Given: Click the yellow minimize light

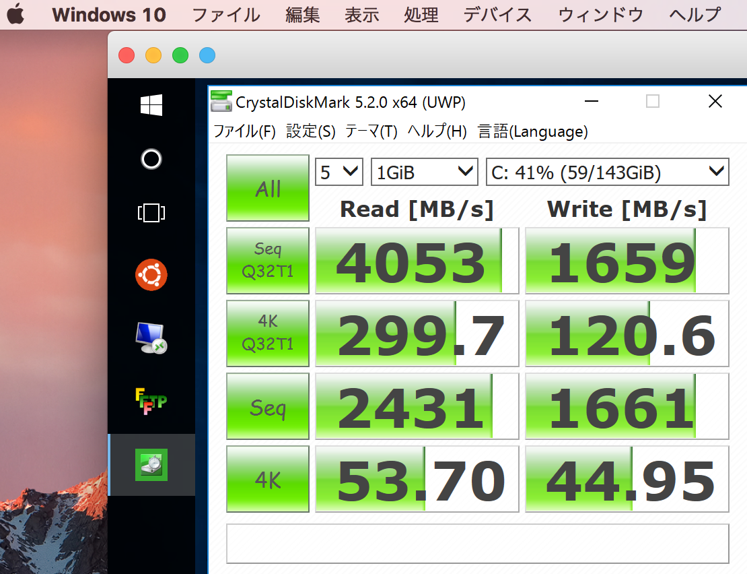Looking at the screenshot, I should (x=153, y=55).
